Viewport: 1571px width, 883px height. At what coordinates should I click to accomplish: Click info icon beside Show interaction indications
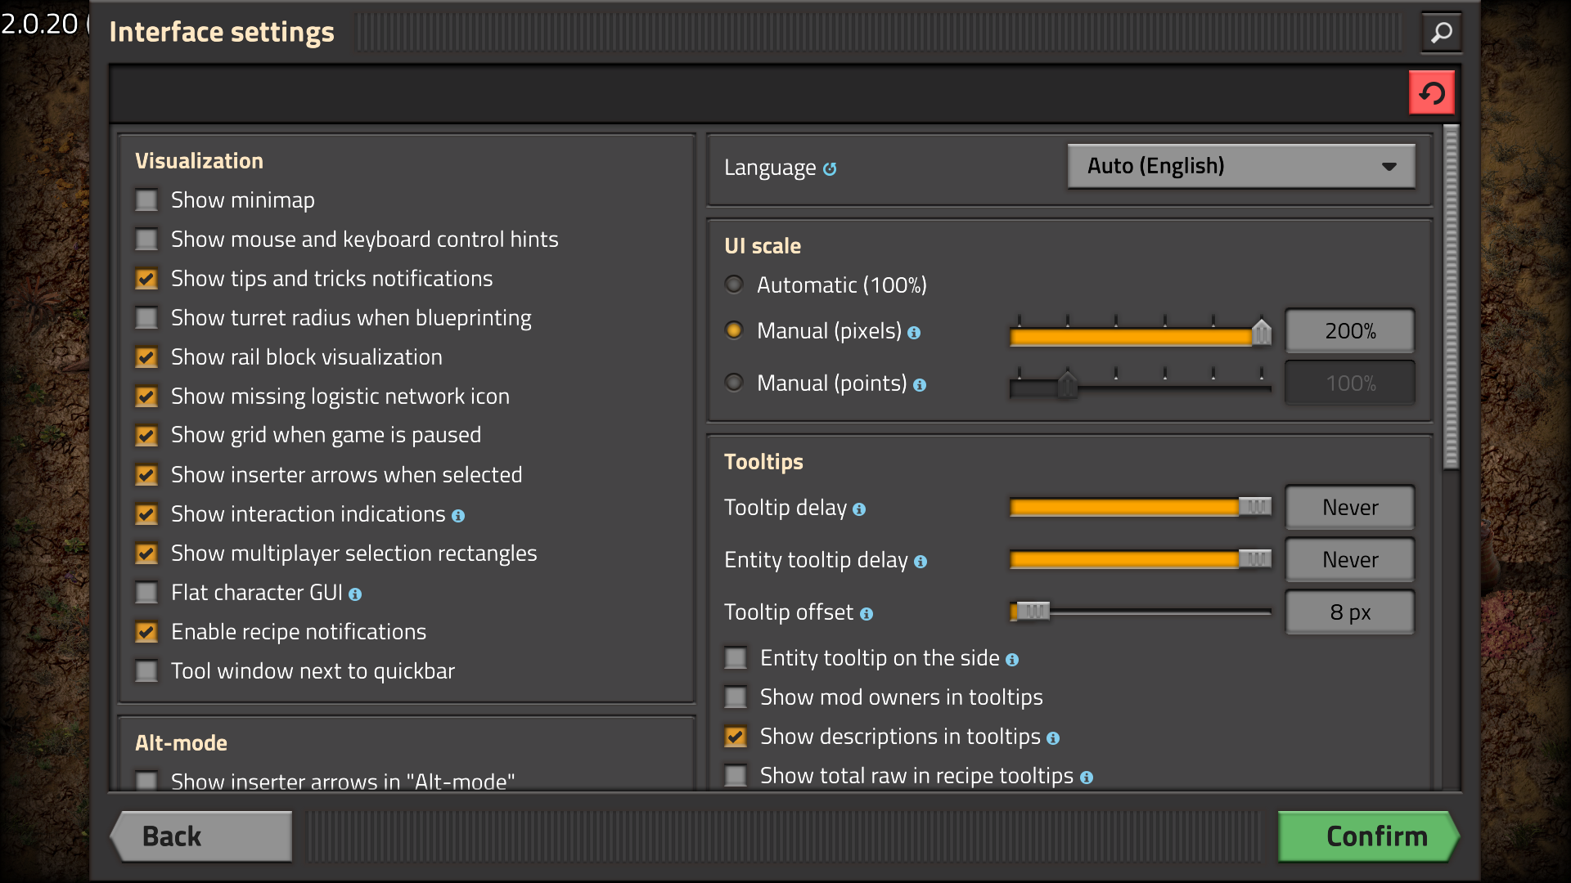coord(458,516)
